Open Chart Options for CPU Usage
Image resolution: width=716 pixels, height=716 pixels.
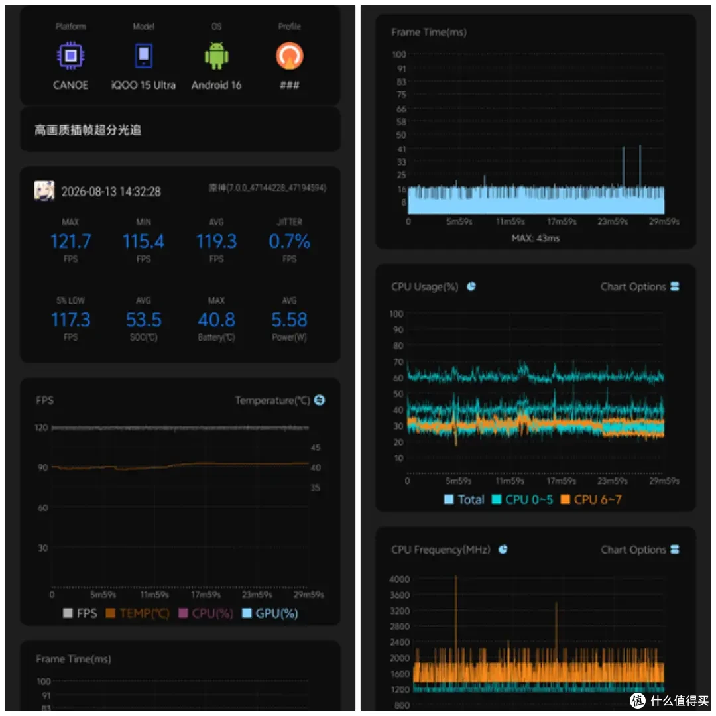(640, 287)
